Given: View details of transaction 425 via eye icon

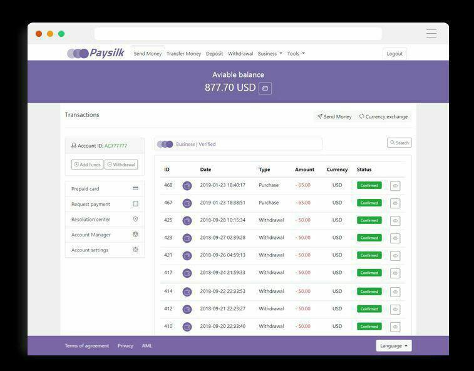Looking at the screenshot, I should [x=395, y=221].
